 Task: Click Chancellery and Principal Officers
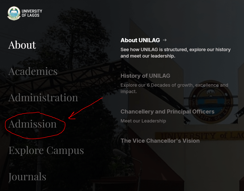coord(167,112)
